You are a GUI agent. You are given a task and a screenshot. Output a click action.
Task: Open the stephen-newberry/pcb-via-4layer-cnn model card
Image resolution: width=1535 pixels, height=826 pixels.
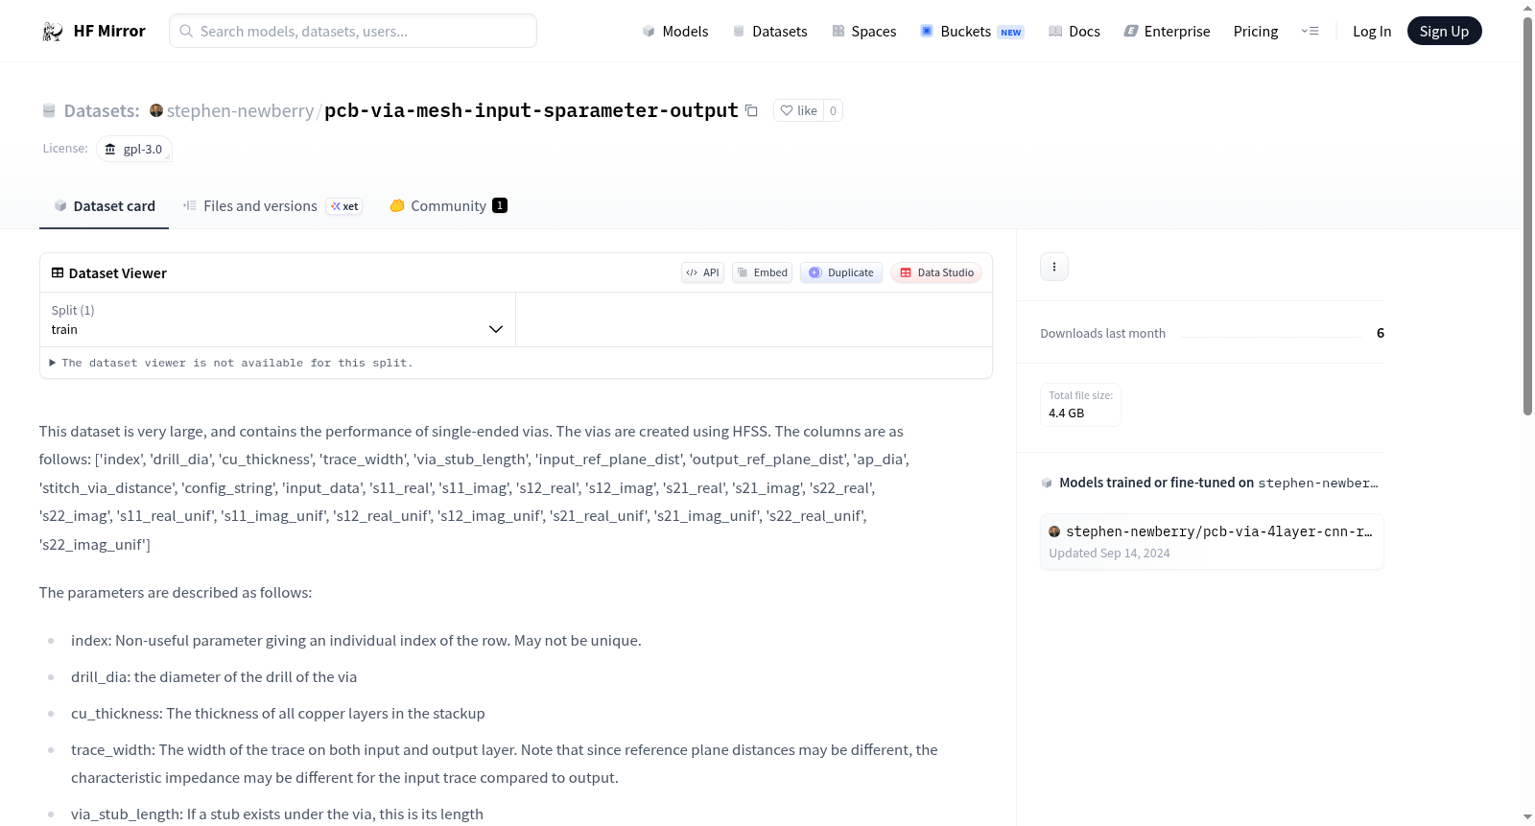point(1212,542)
